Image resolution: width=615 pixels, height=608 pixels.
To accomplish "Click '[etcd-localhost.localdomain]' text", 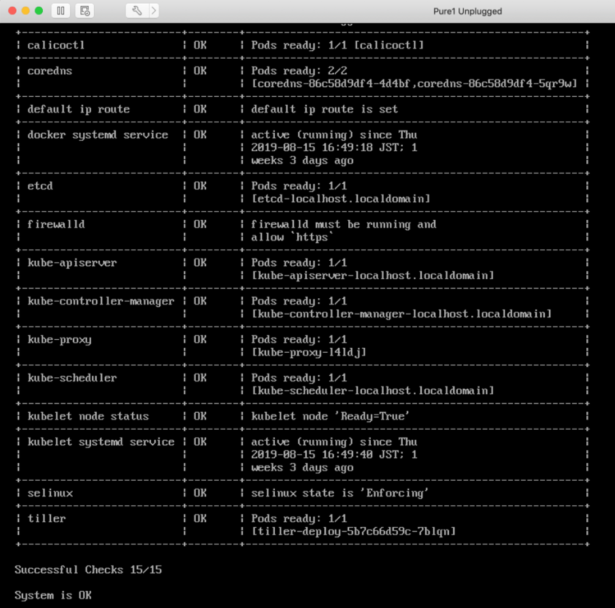I will (x=341, y=198).
